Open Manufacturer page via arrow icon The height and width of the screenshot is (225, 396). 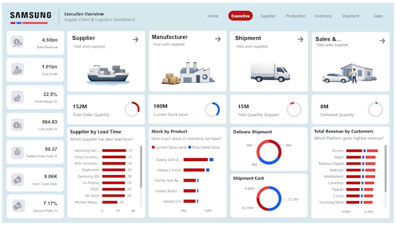218,39
